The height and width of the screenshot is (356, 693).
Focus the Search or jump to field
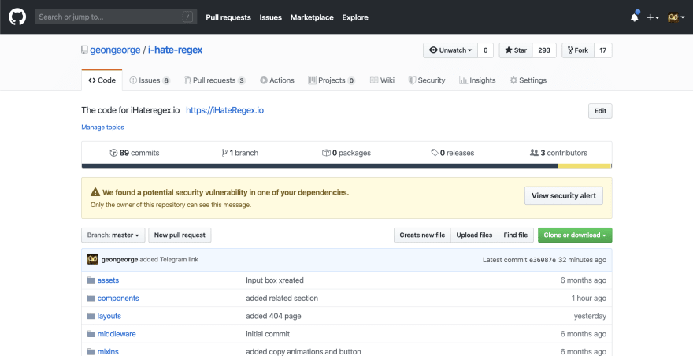[x=116, y=17]
